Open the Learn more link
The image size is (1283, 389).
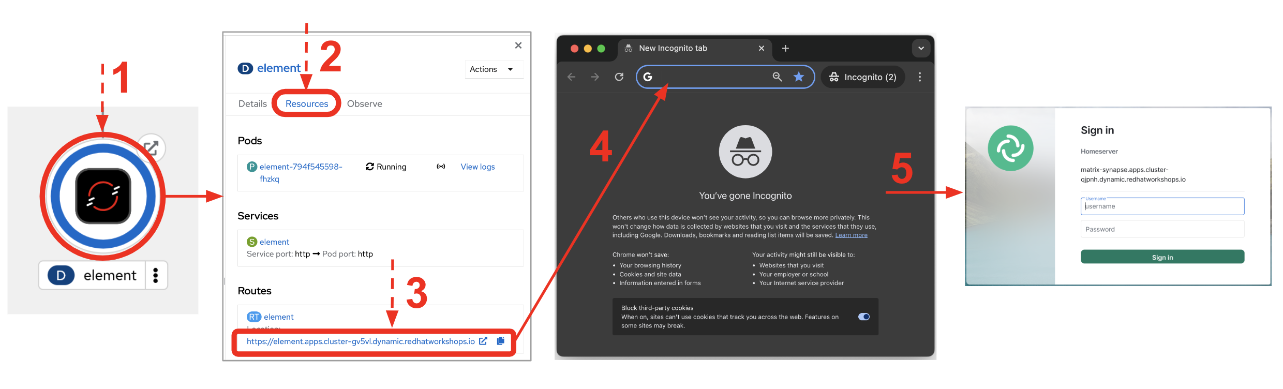pos(851,235)
